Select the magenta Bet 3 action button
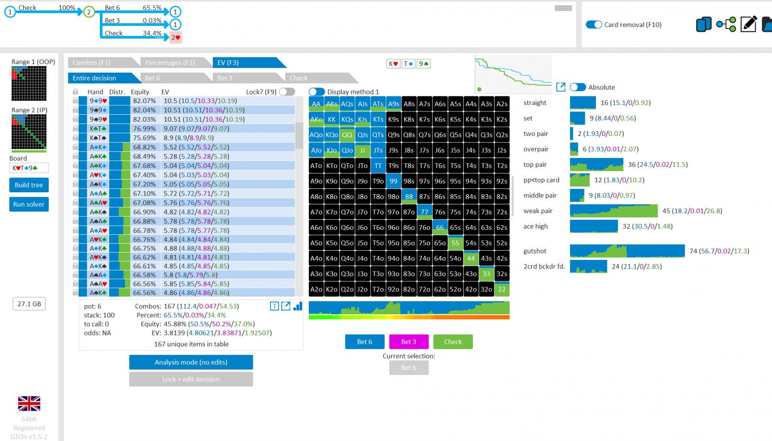Viewport: 772px width, 441px height. [x=408, y=342]
